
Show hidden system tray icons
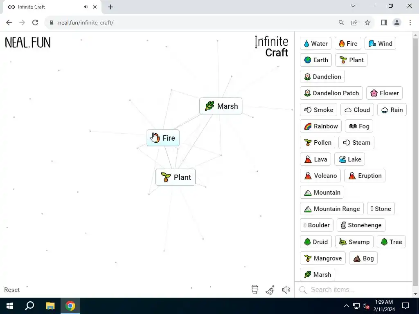346,306
